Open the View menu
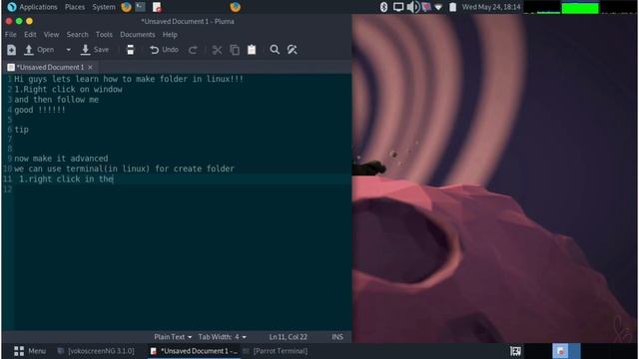The image size is (639, 359). pos(51,35)
